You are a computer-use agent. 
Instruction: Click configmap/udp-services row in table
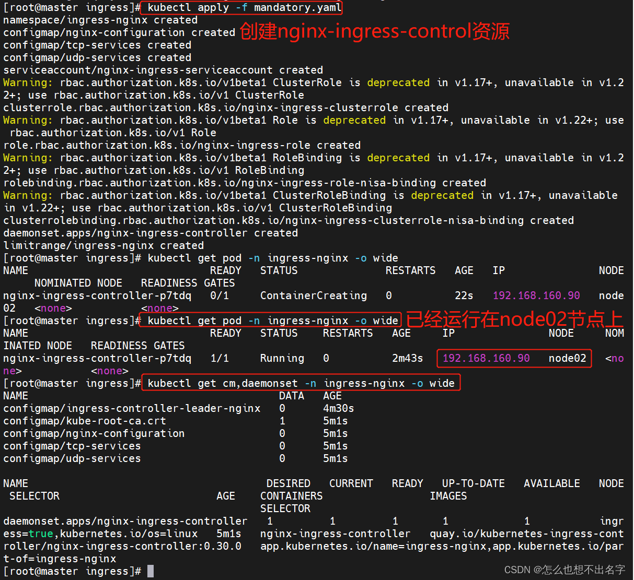tap(176, 458)
